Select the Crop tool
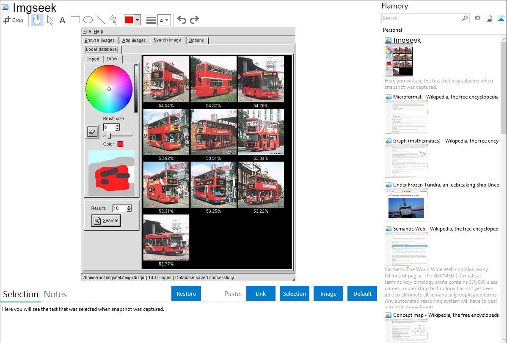 [x=13, y=20]
